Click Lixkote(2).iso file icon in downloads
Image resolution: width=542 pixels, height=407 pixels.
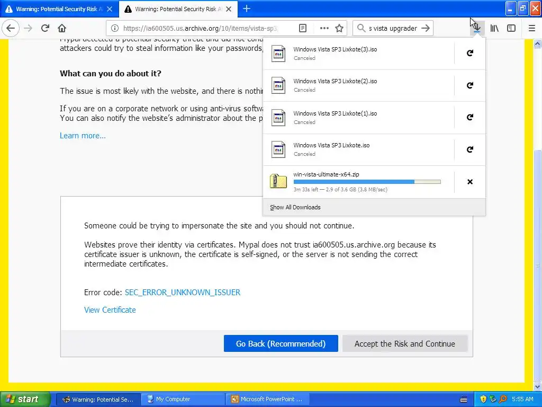click(278, 85)
